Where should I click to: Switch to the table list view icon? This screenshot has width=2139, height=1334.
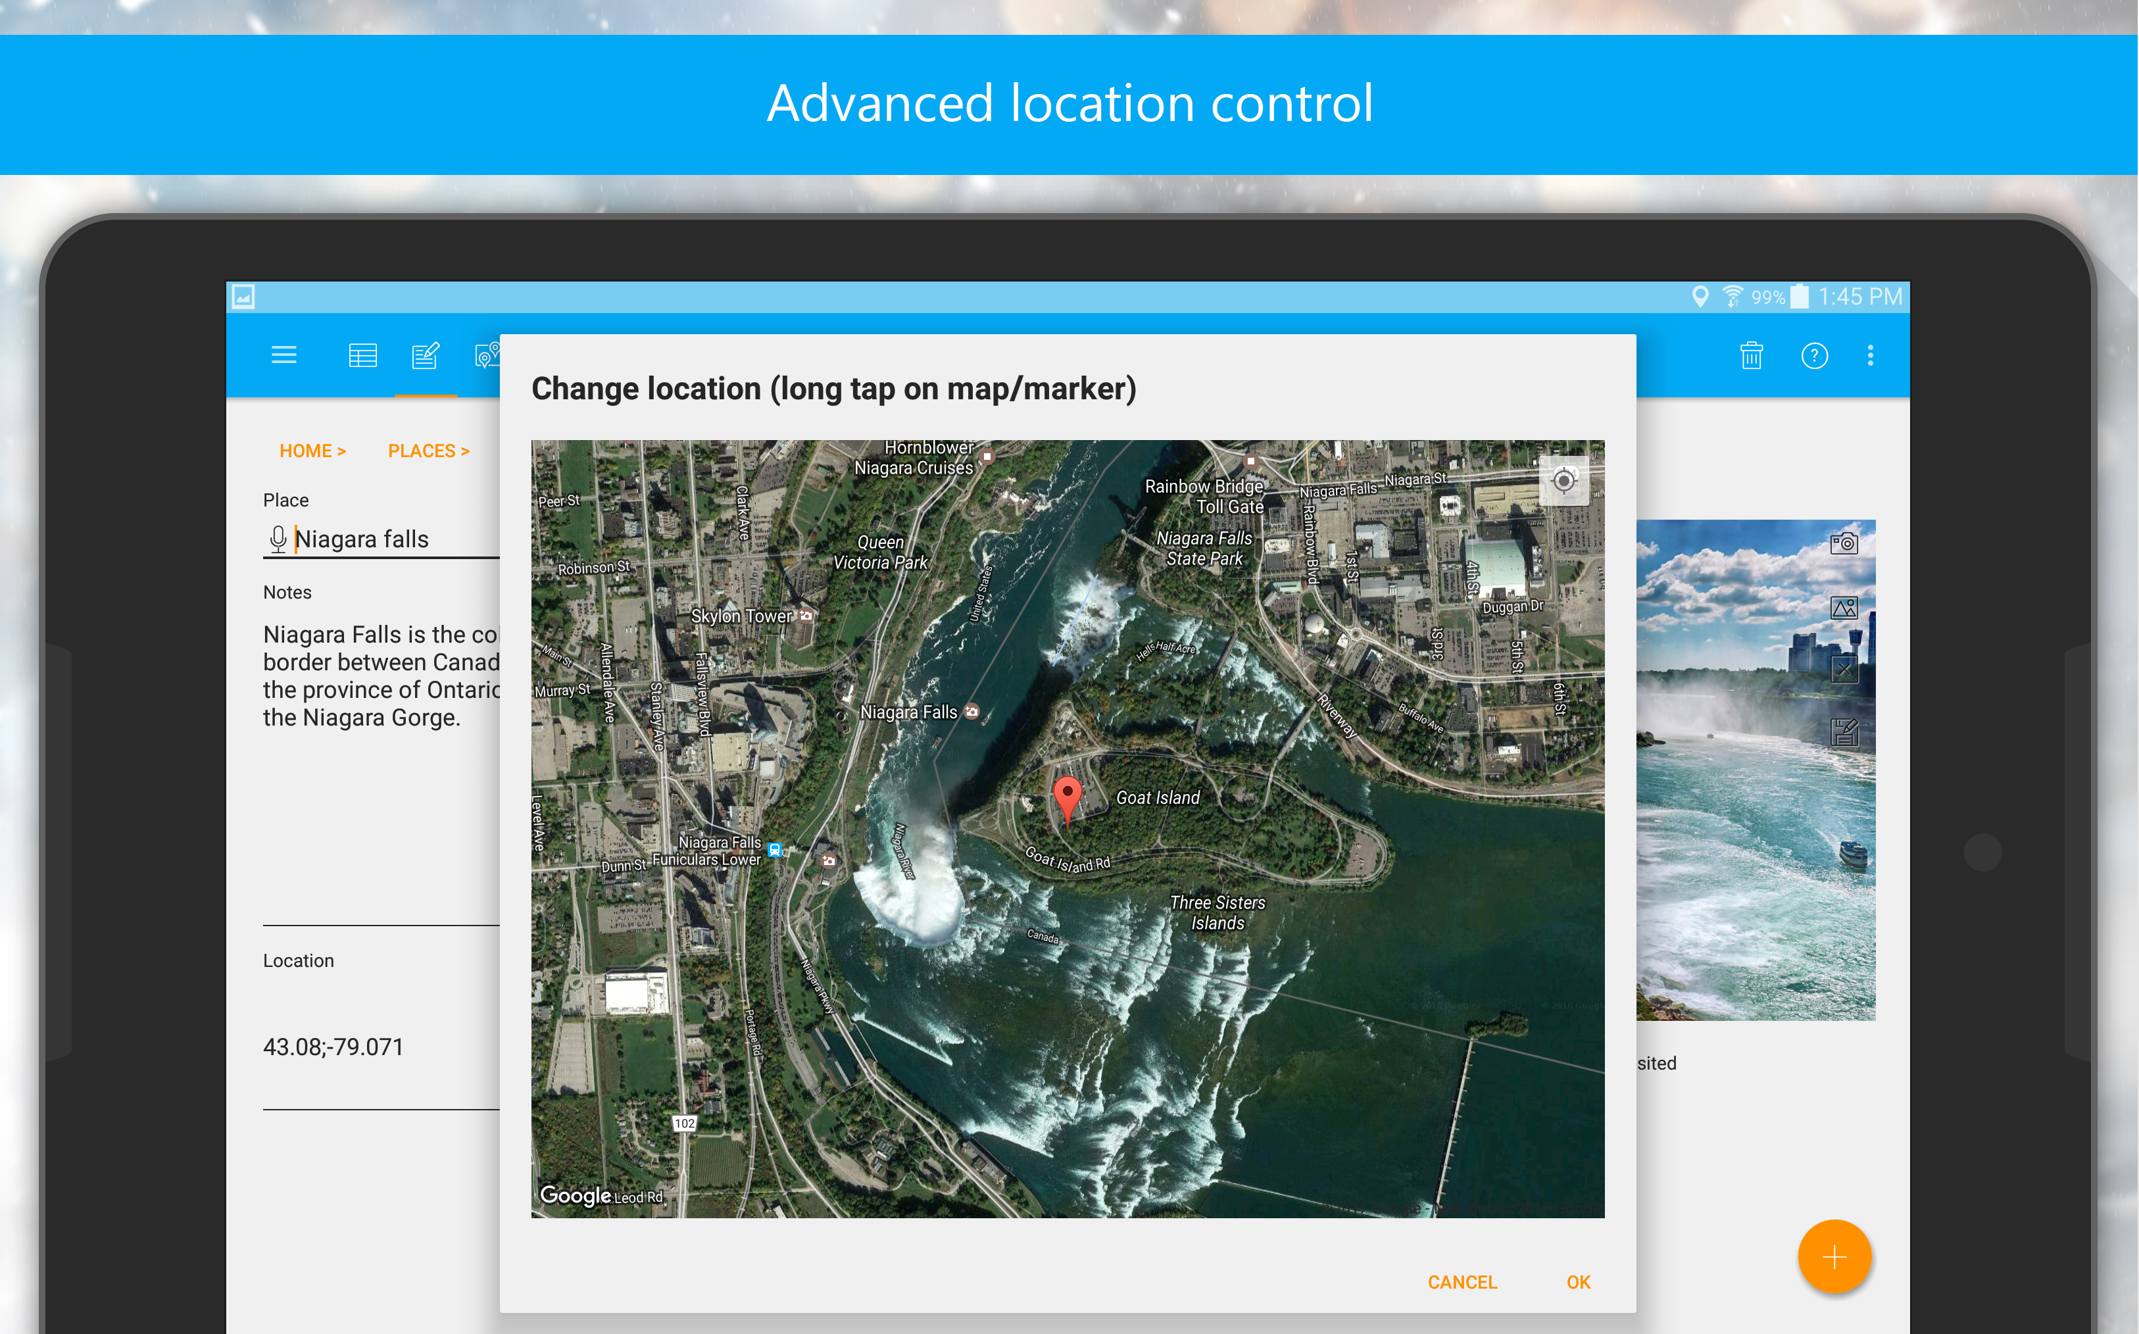pos(362,356)
